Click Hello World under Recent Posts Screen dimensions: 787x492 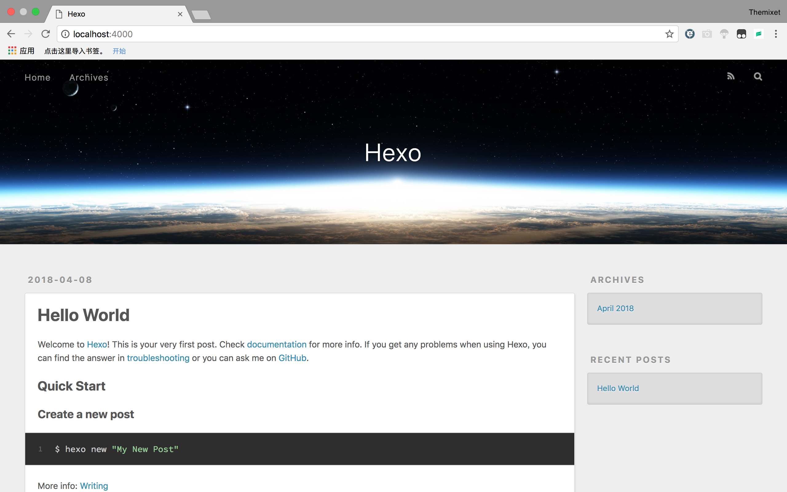tap(618, 388)
